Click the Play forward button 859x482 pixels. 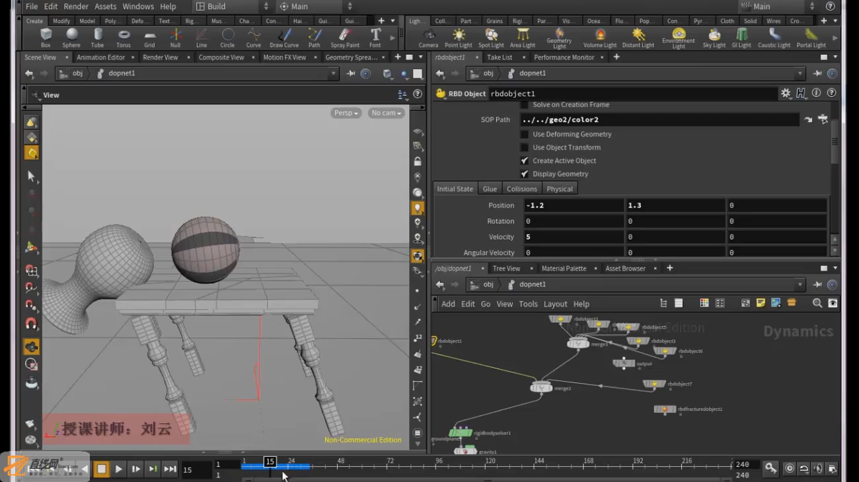[119, 469]
